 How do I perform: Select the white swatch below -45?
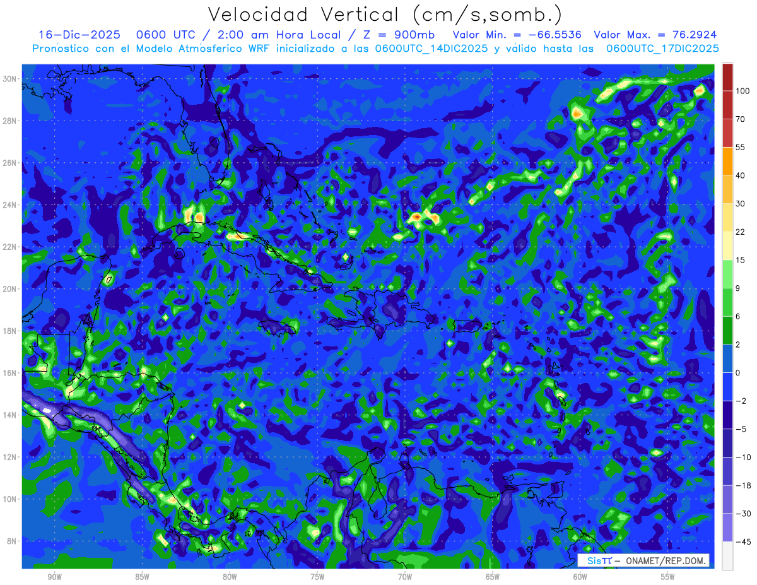click(x=727, y=556)
